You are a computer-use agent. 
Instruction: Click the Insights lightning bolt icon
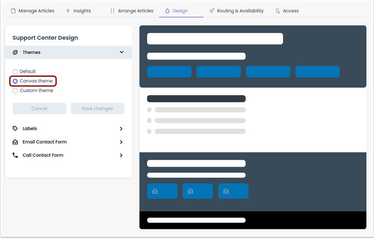tap(68, 11)
